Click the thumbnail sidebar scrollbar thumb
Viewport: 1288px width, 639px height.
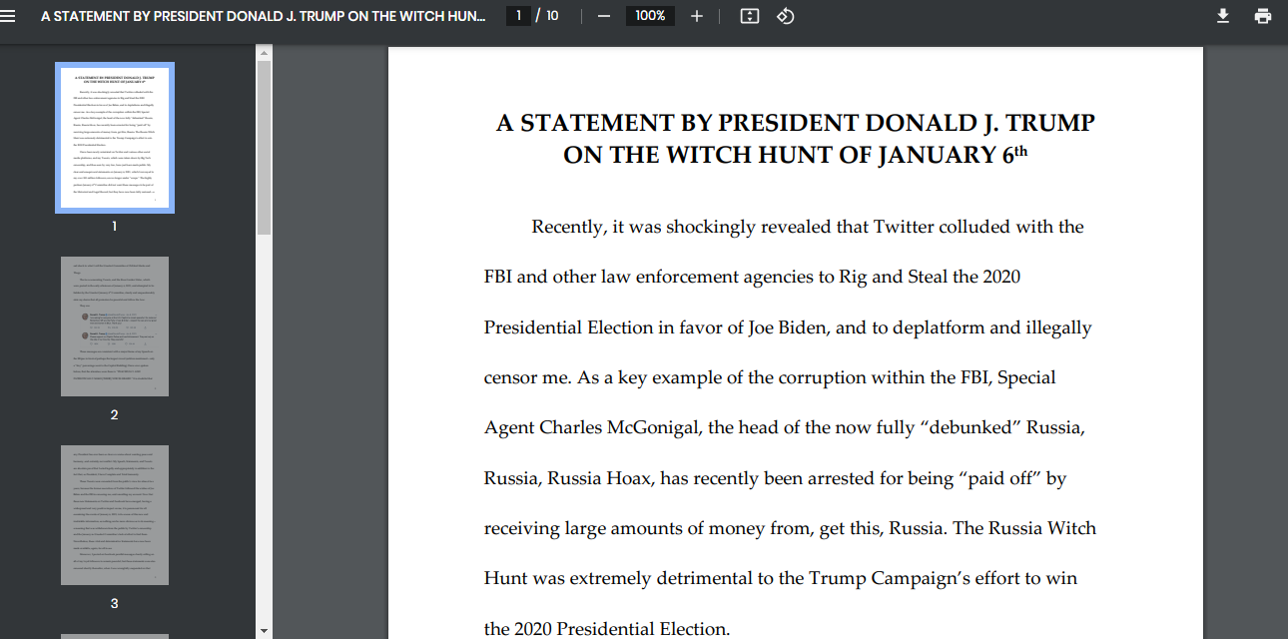point(264,147)
